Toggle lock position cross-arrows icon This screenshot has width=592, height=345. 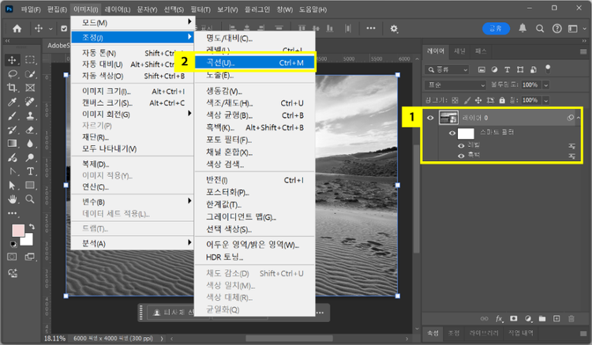478,100
